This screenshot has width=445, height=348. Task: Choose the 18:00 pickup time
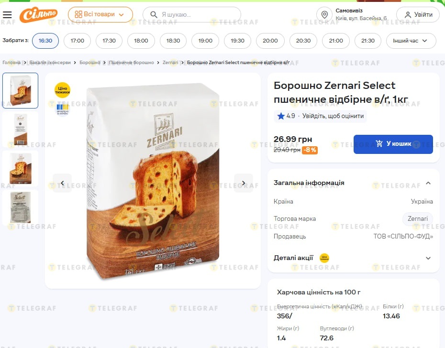pyautogui.click(x=141, y=41)
